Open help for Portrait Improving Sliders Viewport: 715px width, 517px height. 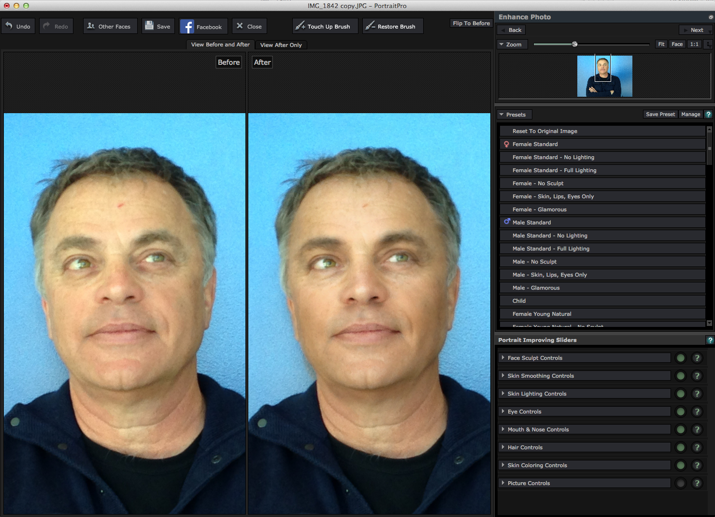(710, 340)
